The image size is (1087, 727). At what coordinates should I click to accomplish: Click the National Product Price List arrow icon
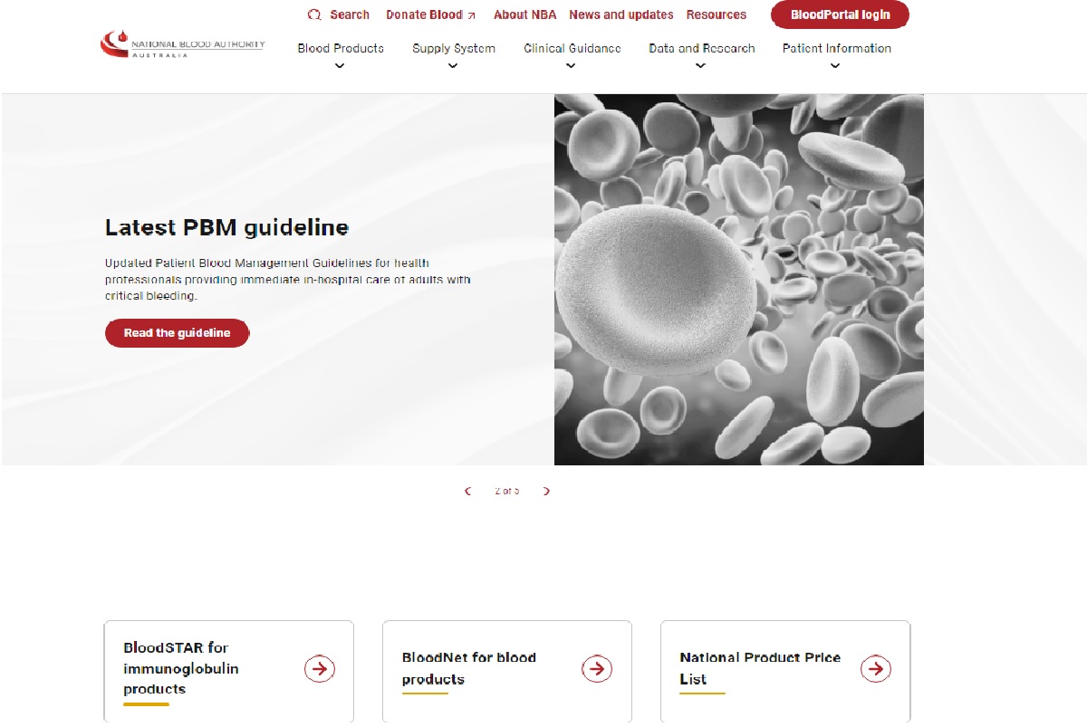[x=875, y=669]
